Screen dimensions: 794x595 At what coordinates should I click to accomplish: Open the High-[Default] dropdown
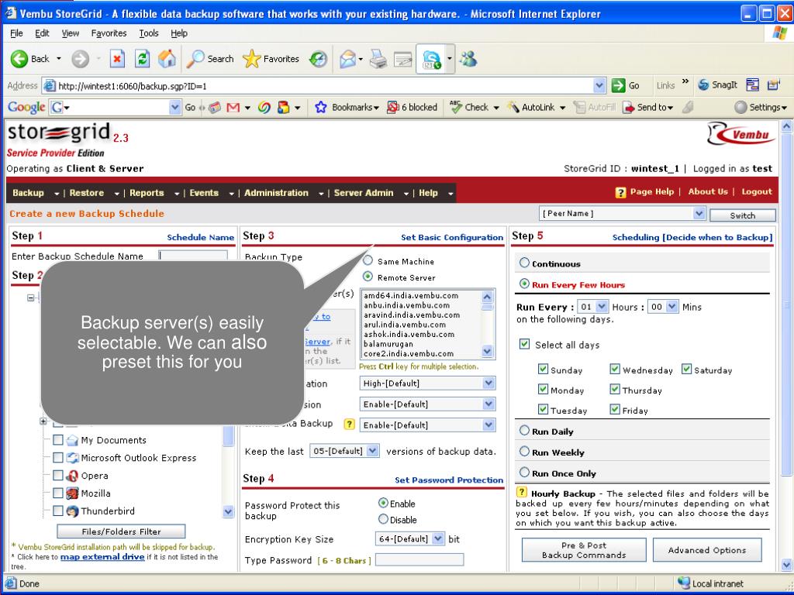(x=427, y=383)
